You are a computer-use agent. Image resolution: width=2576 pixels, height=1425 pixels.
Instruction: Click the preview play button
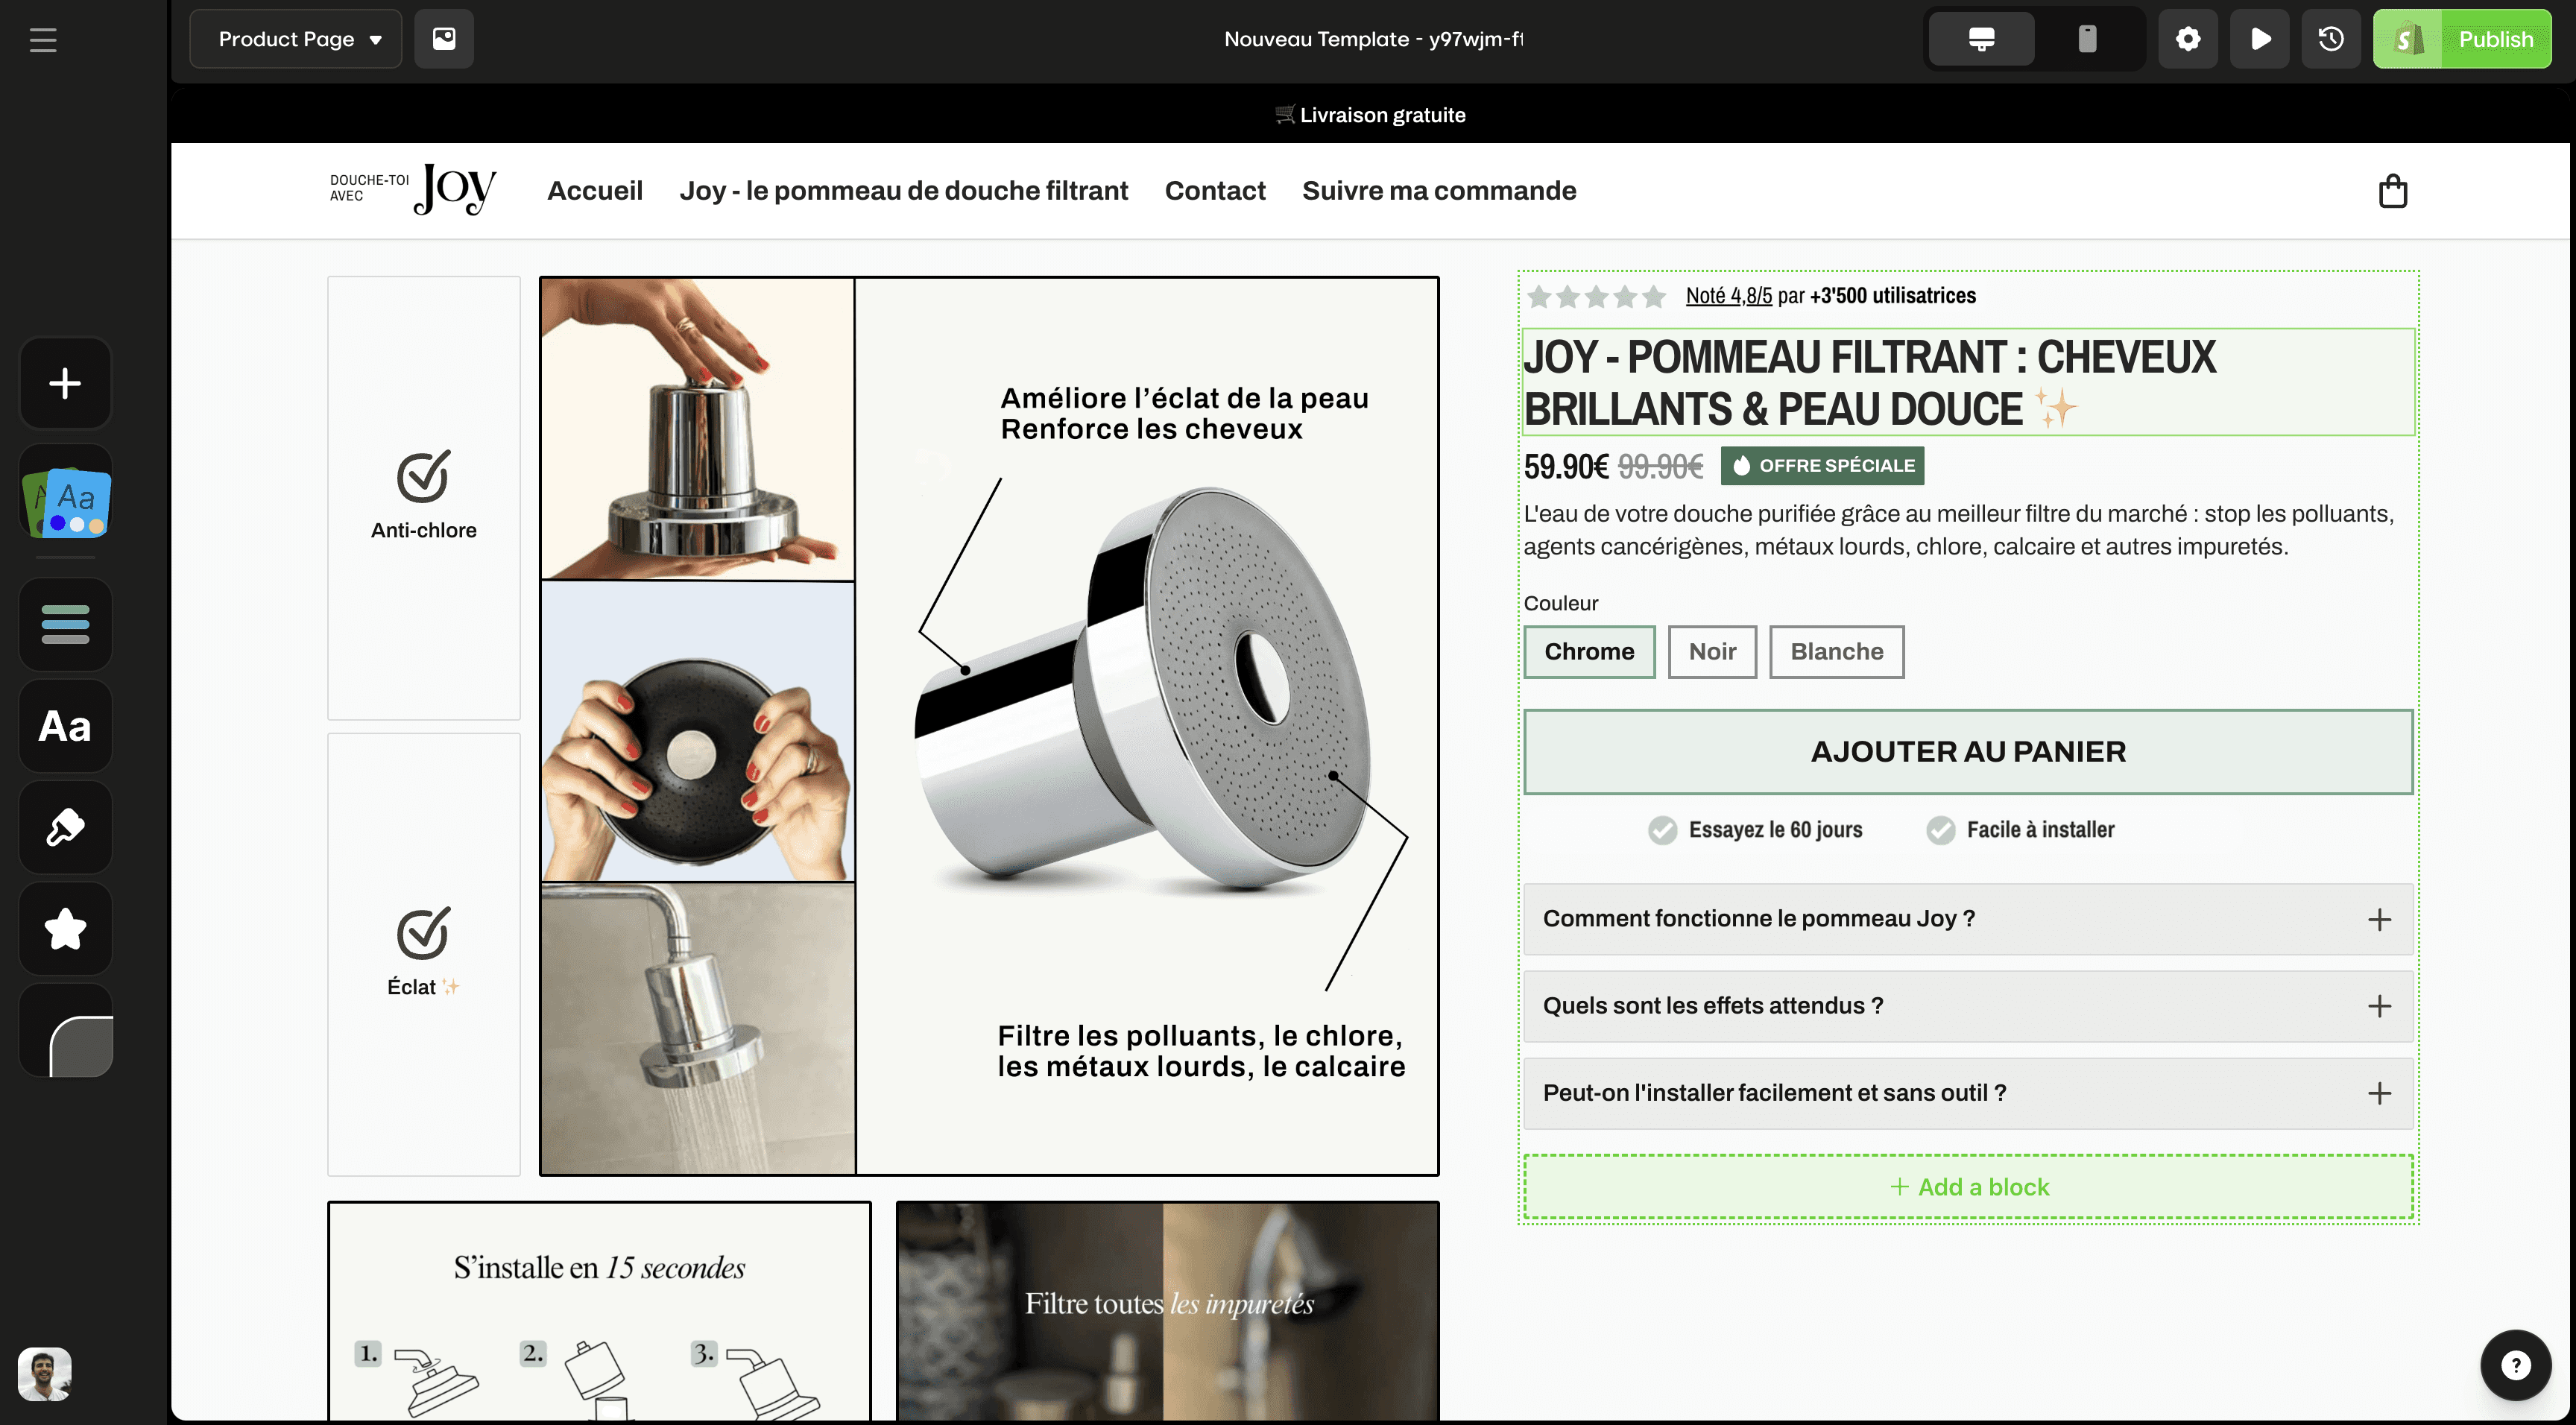(x=2259, y=39)
